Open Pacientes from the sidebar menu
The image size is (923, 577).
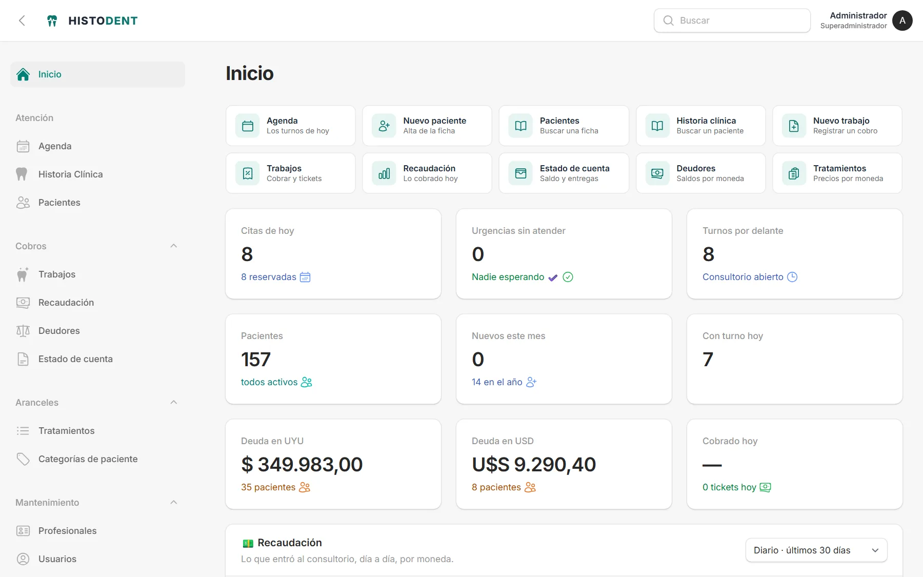click(97, 203)
